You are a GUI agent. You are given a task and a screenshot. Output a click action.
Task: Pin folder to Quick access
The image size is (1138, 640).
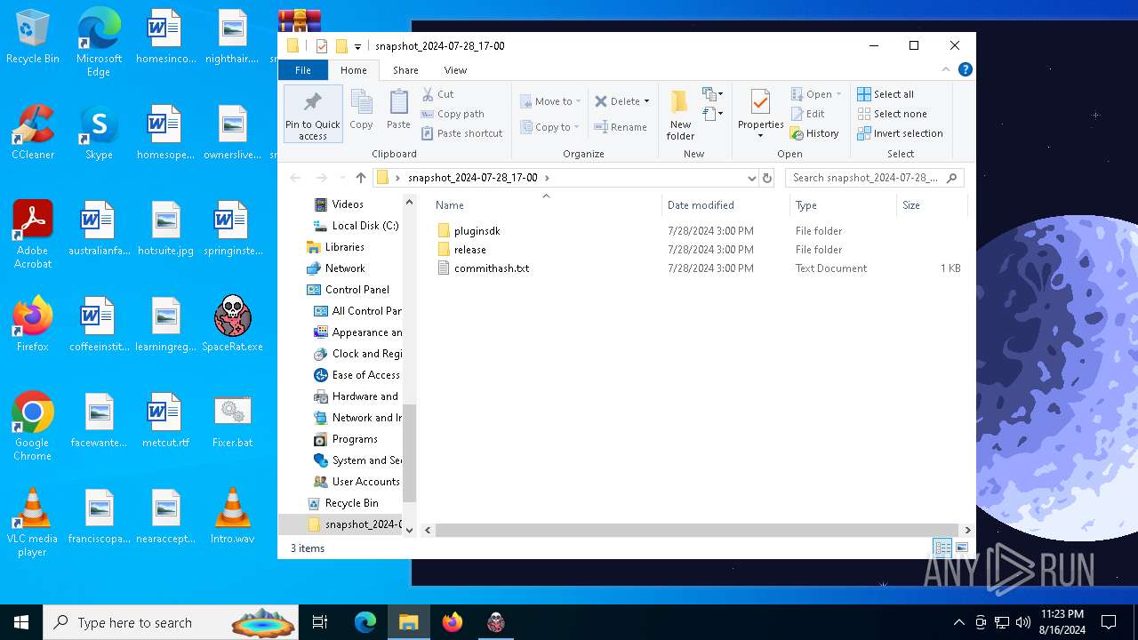pyautogui.click(x=313, y=114)
